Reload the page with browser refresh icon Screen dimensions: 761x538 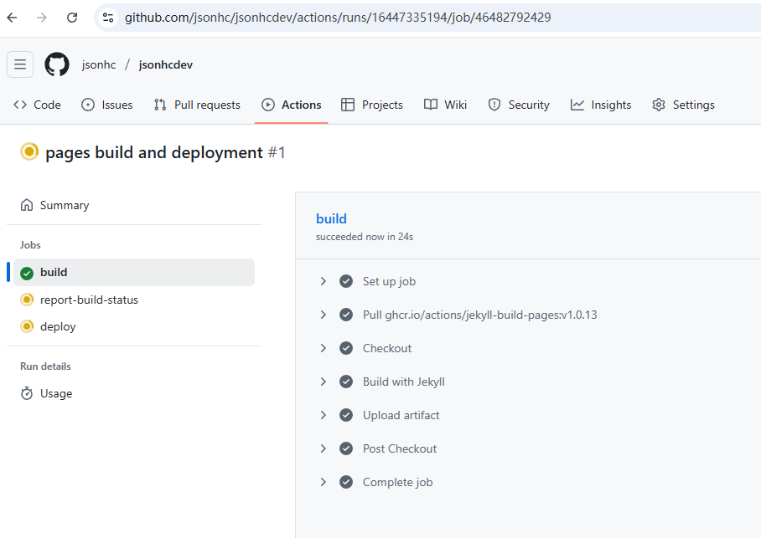(72, 17)
